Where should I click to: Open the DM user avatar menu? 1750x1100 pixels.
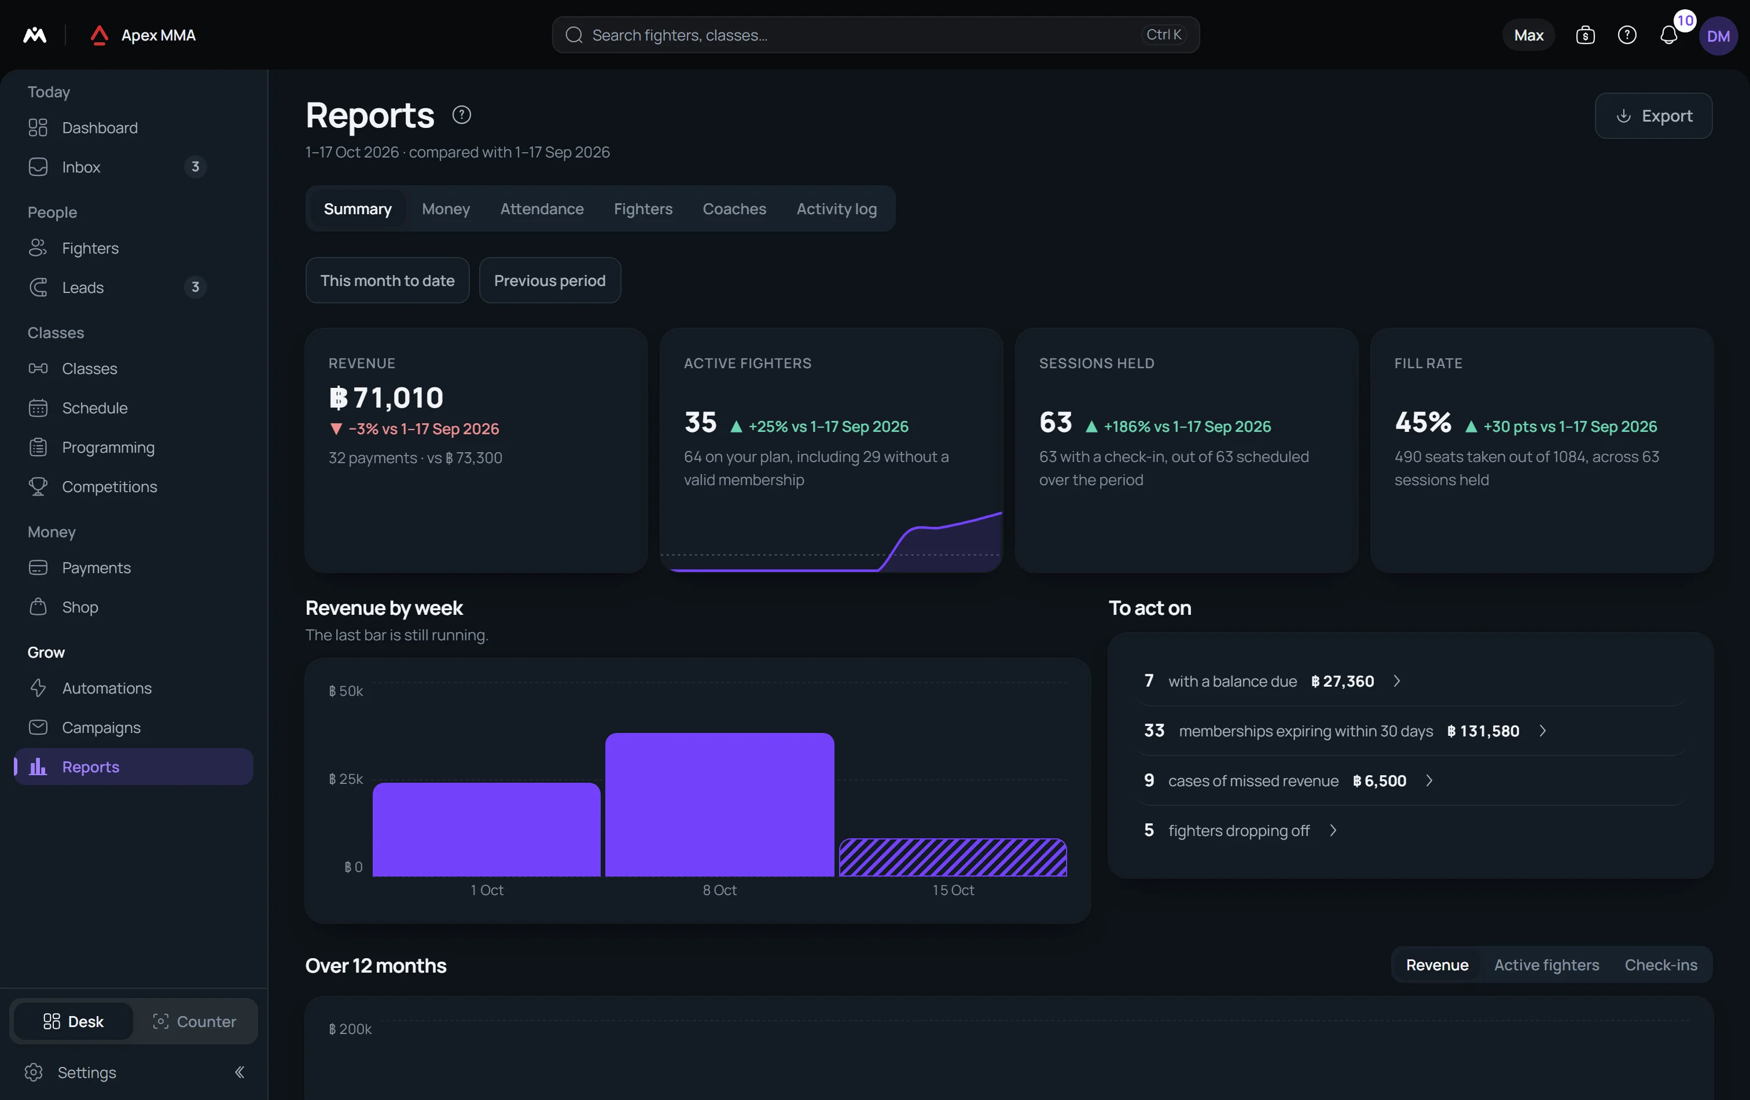coord(1718,36)
